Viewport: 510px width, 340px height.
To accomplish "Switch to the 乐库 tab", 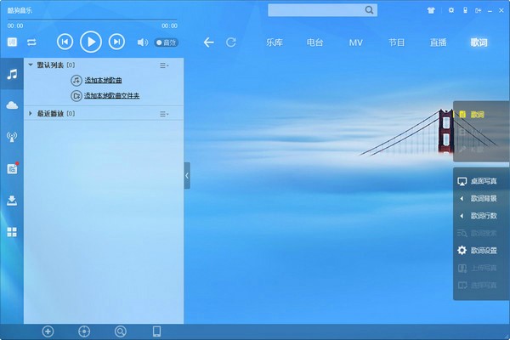I will click(x=275, y=42).
